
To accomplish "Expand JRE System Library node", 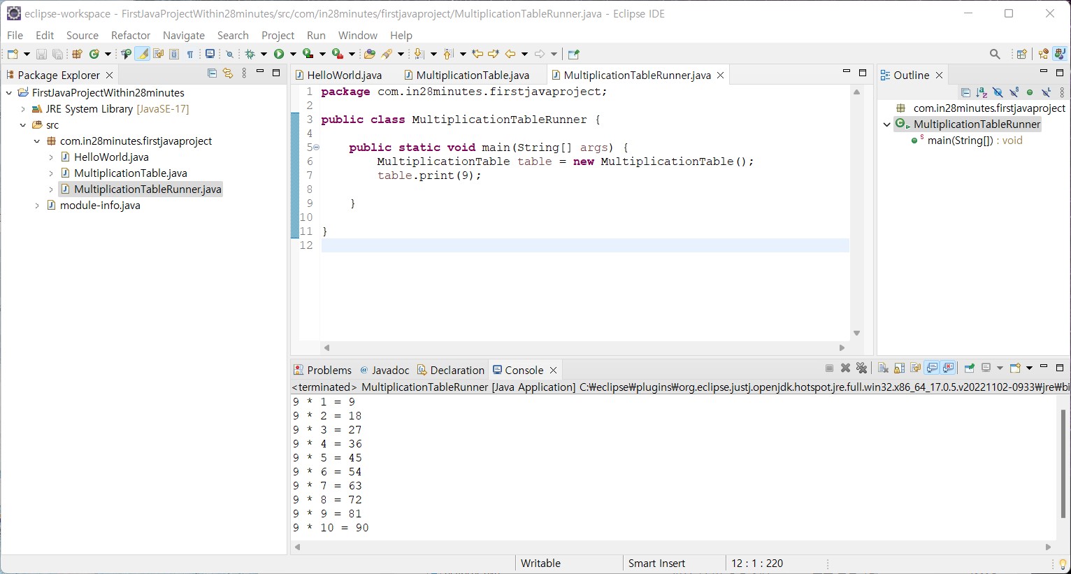I will click(x=23, y=109).
